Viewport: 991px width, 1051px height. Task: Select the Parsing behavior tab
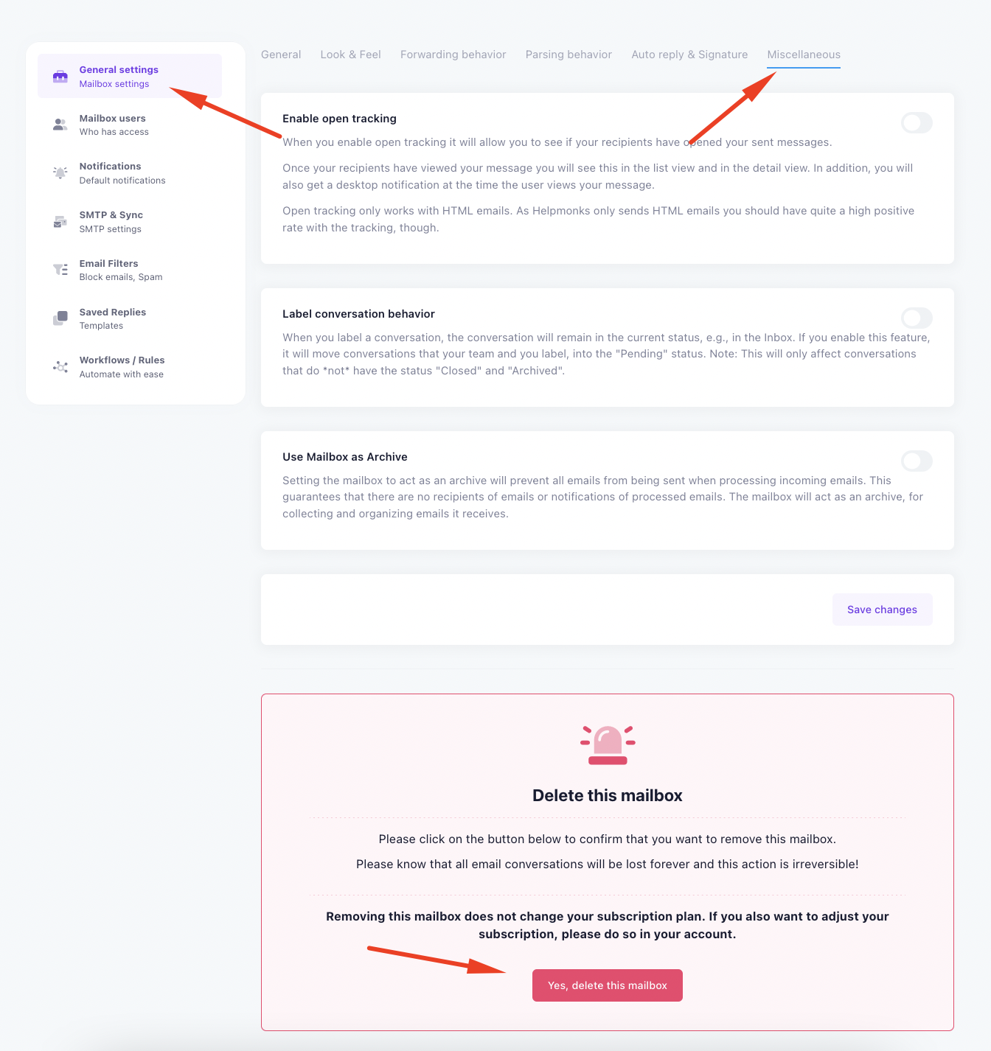point(568,55)
